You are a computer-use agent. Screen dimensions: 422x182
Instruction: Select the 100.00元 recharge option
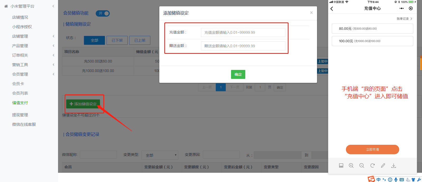point(372,41)
